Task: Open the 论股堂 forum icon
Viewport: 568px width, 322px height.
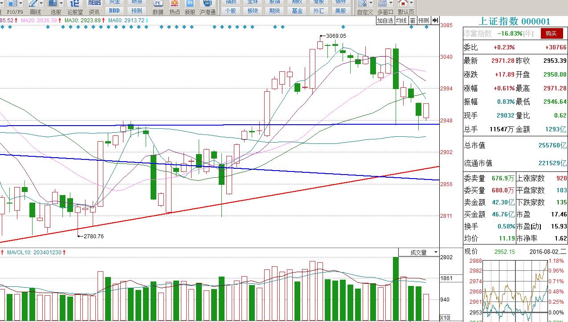Action: [x=75, y=4]
